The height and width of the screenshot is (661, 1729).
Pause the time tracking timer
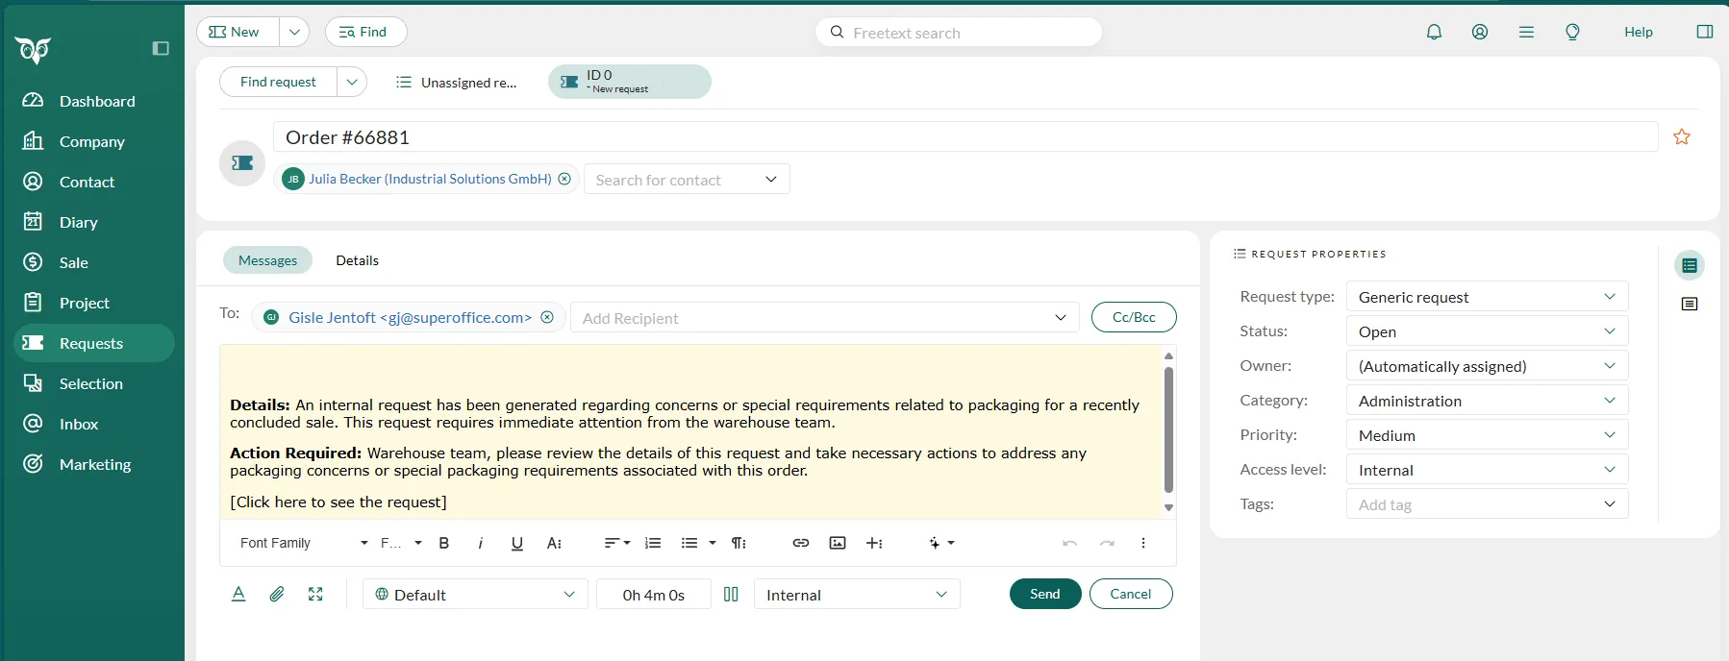click(x=731, y=595)
